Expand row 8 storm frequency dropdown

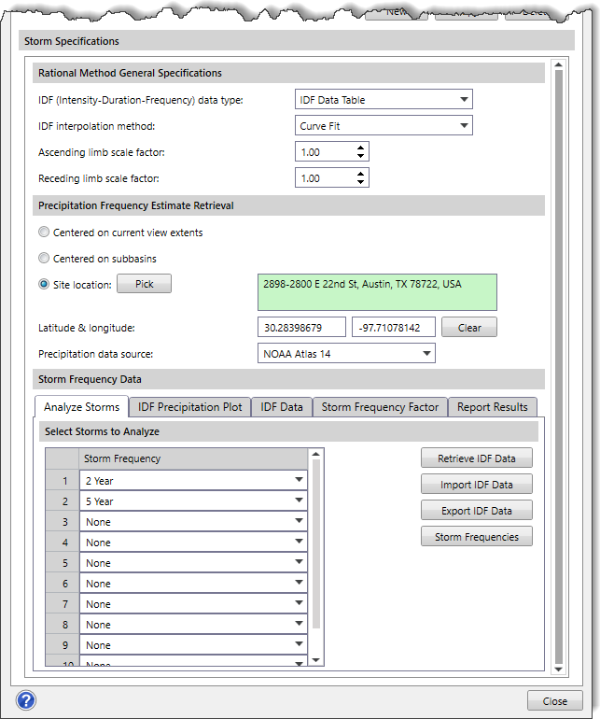(x=299, y=624)
